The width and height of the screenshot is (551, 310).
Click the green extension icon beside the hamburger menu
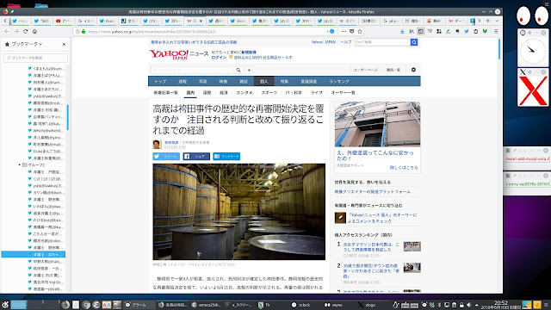tap(485, 31)
